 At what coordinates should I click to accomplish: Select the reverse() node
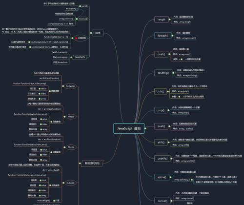(82, 19)
